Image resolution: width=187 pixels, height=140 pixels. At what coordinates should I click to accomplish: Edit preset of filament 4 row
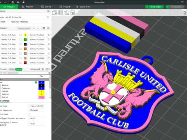tap(49, 40)
